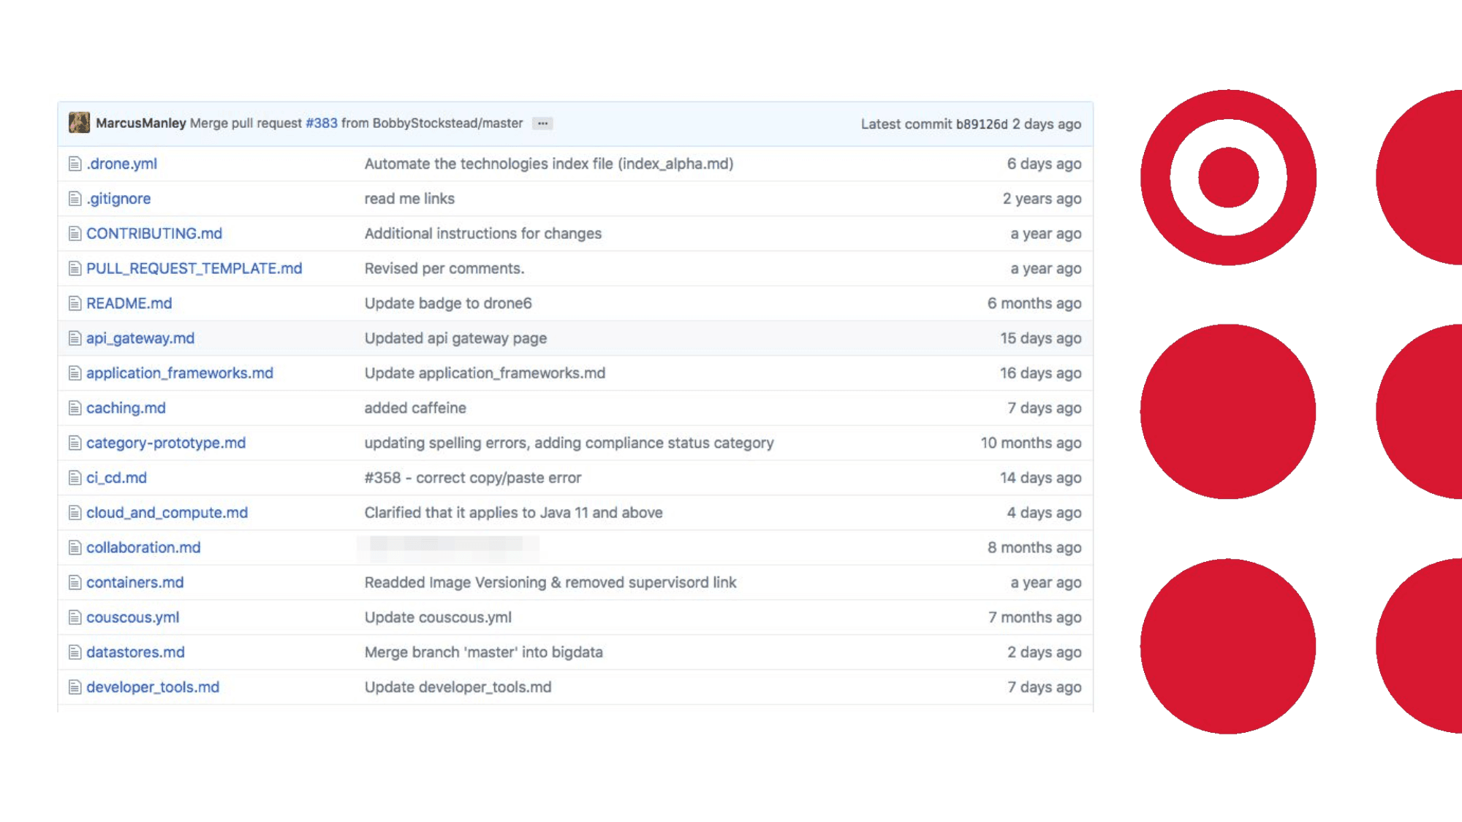The width and height of the screenshot is (1462, 822).
Task: Expand the commit message ellipsis button
Action: pos(542,123)
